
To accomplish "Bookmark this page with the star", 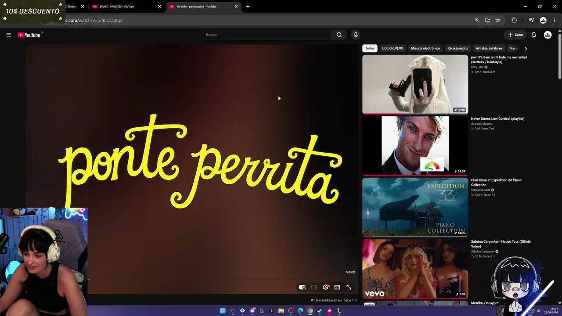I will [x=498, y=20].
